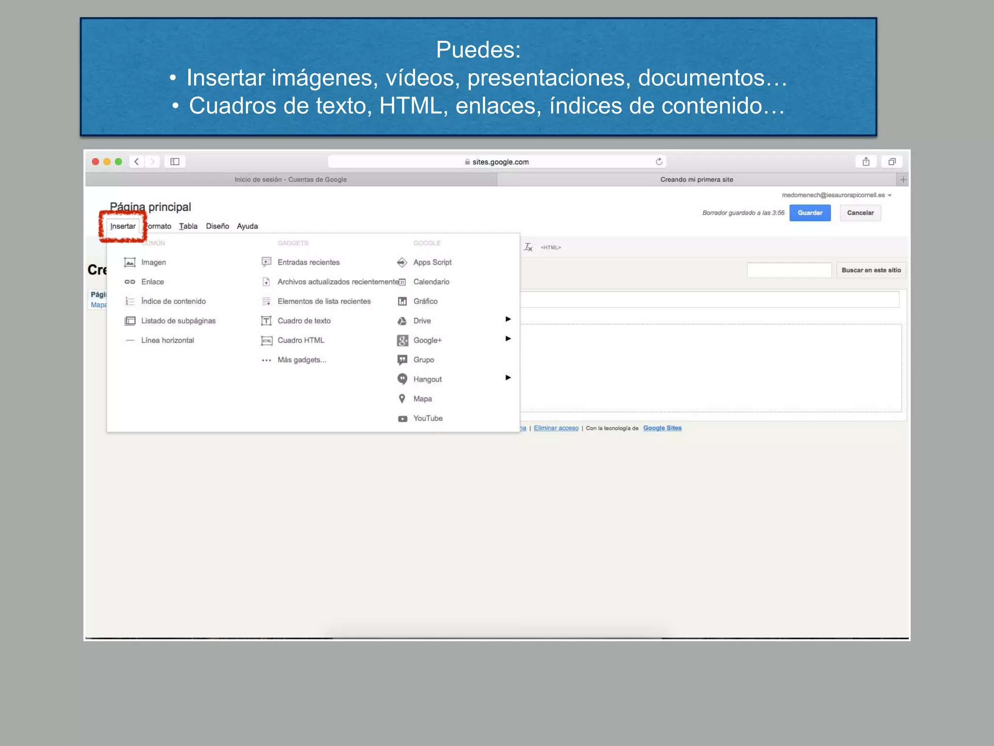This screenshot has height=746, width=994.
Task: Click the Calendario icon
Action: tap(402, 282)
